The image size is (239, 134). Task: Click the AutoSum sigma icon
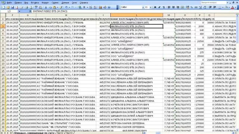(84, 7)
